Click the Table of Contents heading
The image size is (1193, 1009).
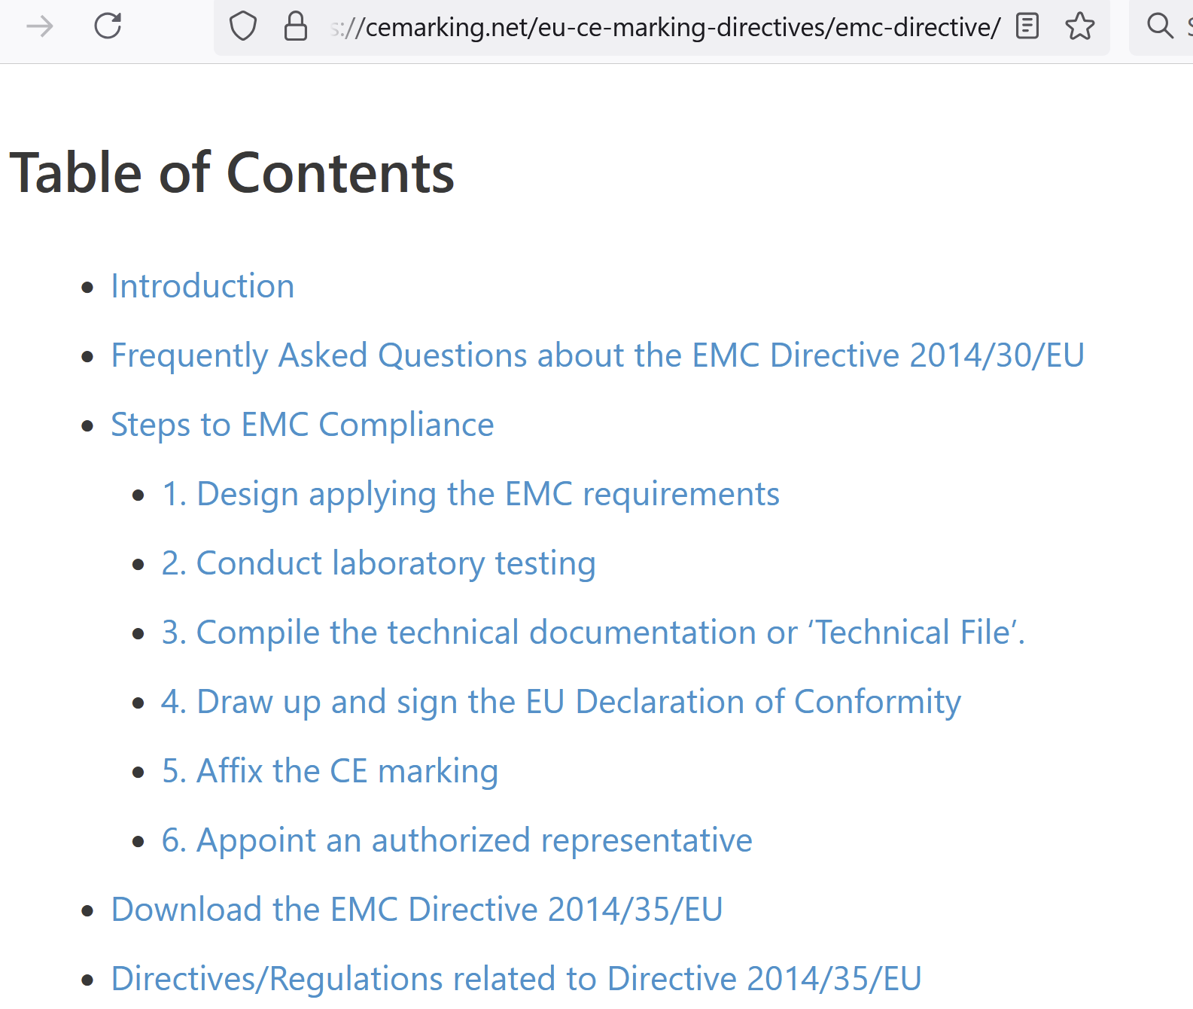coord(232,173)
